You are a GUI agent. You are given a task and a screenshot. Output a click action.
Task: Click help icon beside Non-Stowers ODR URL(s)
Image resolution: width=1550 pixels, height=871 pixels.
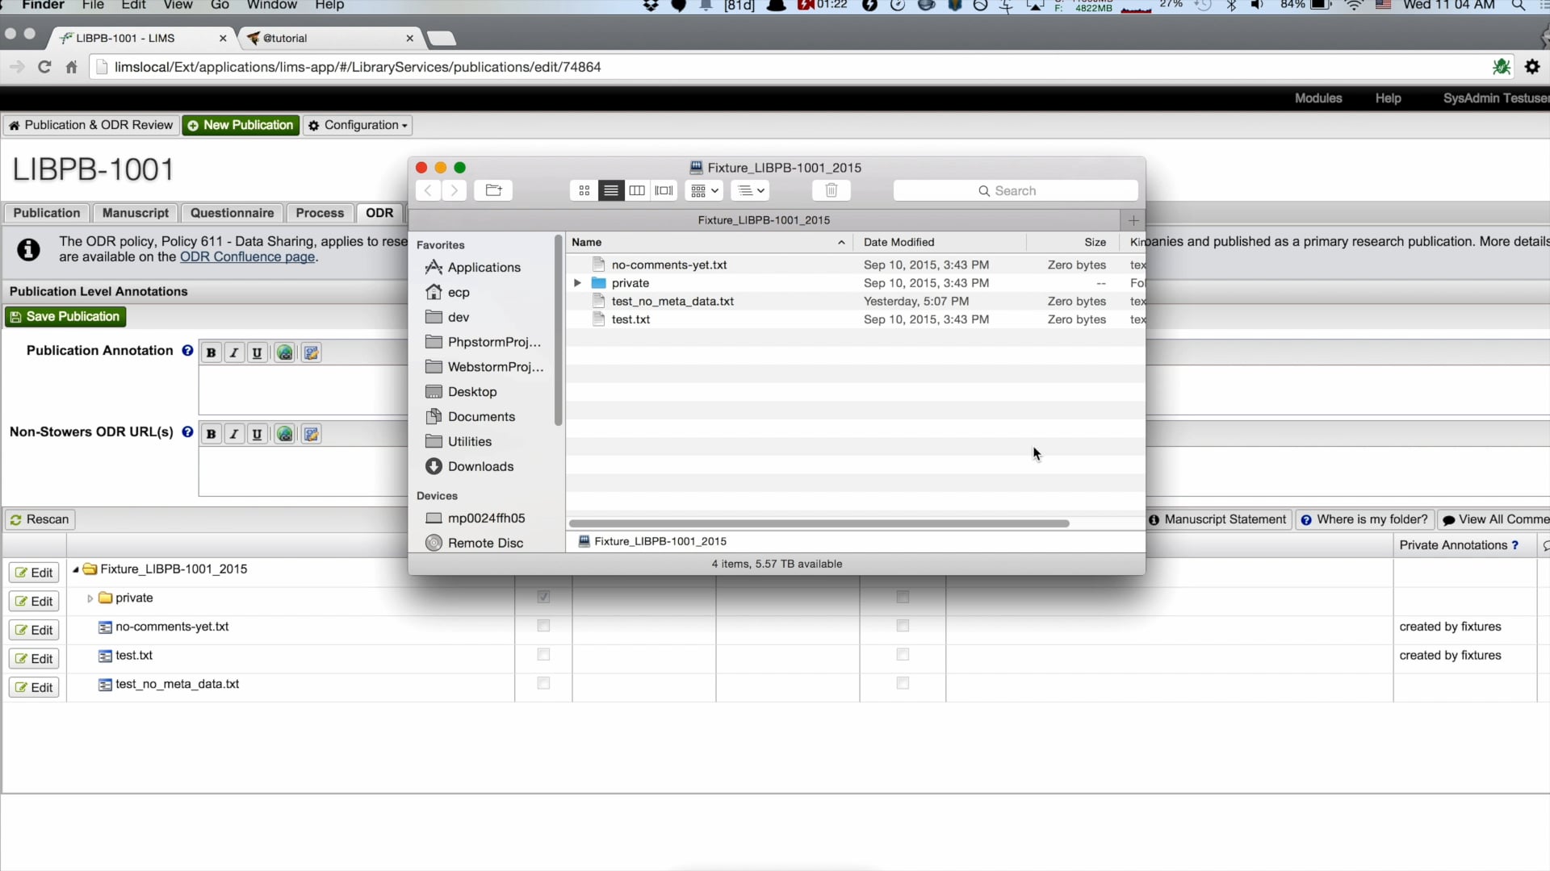(x=187, y=432)
